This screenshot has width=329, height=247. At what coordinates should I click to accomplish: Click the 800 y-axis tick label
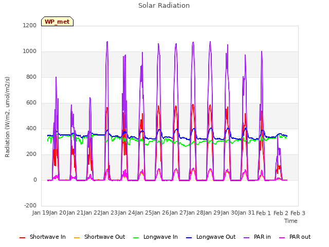[31, 77]
